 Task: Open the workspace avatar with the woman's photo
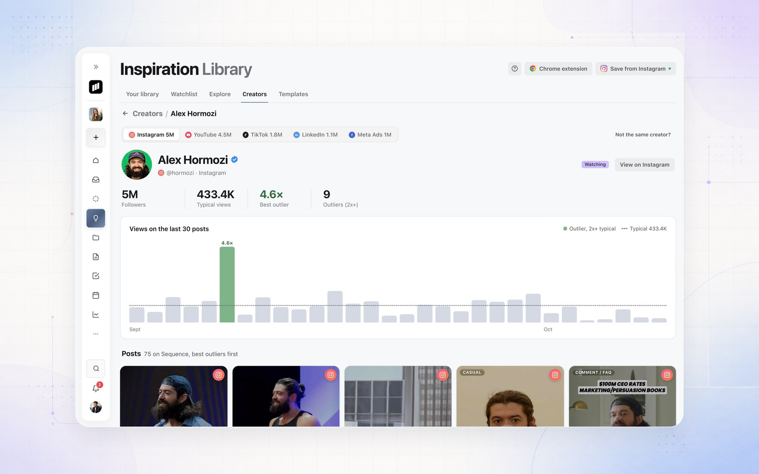(x=96, y=114)
